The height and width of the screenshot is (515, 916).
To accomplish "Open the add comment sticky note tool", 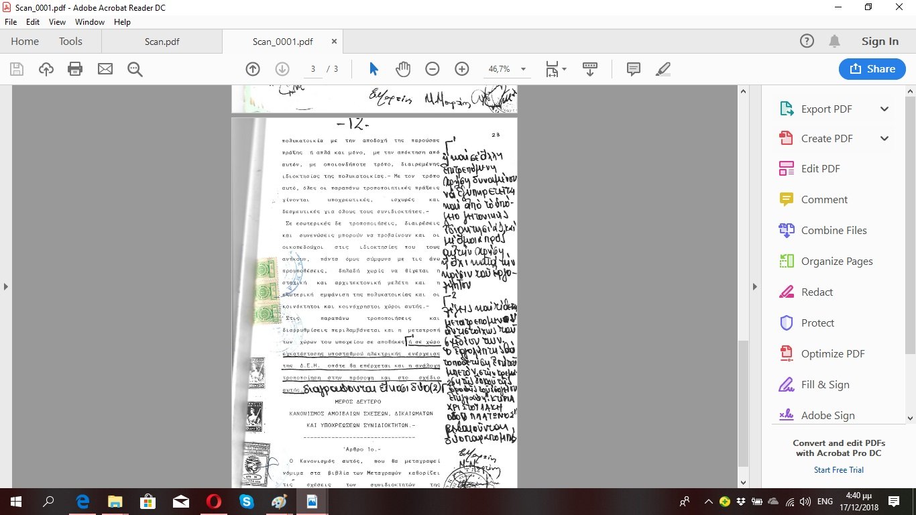I will click(633, 69).
